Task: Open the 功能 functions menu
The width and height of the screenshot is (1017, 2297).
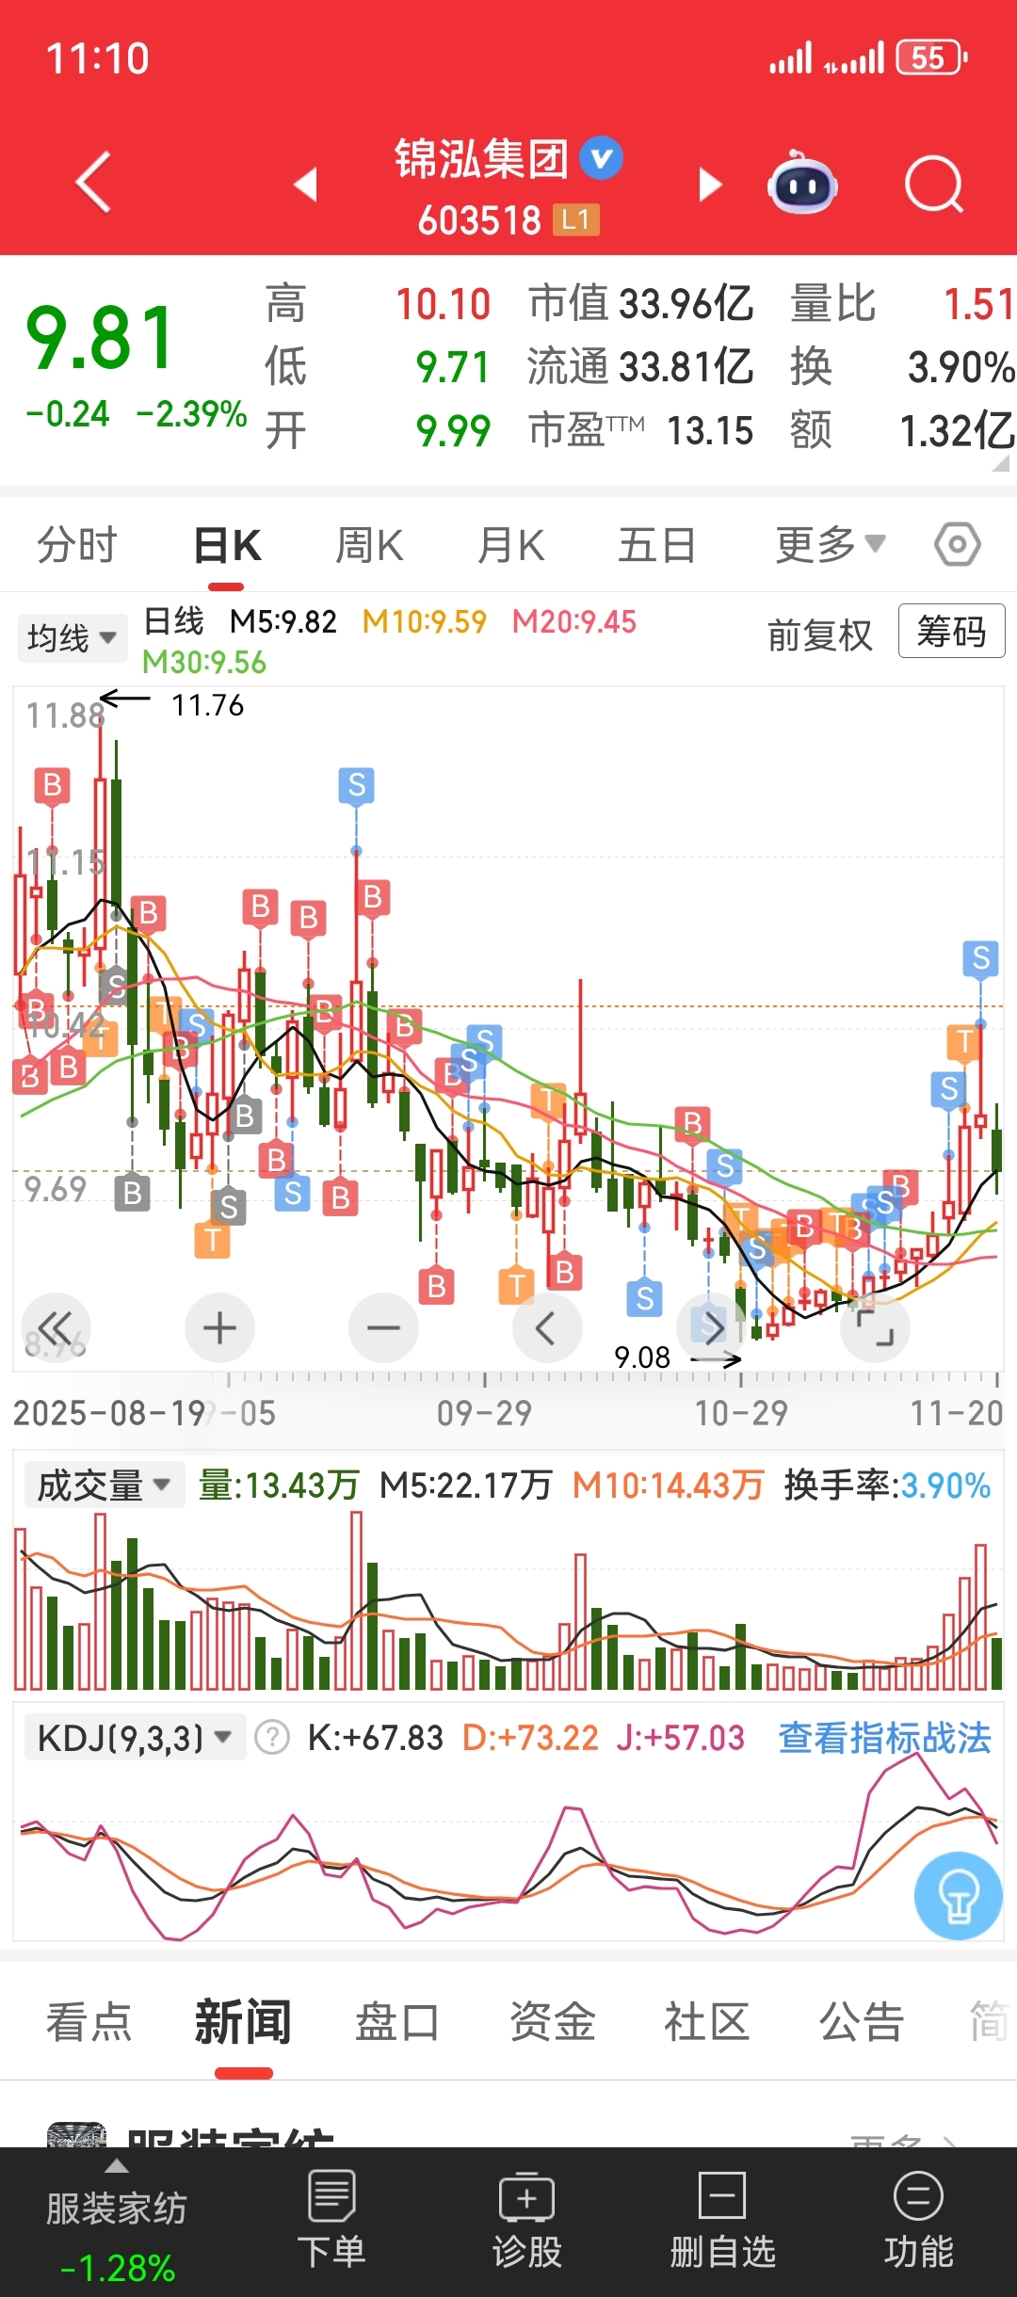Action: (x=918, y=2220)
